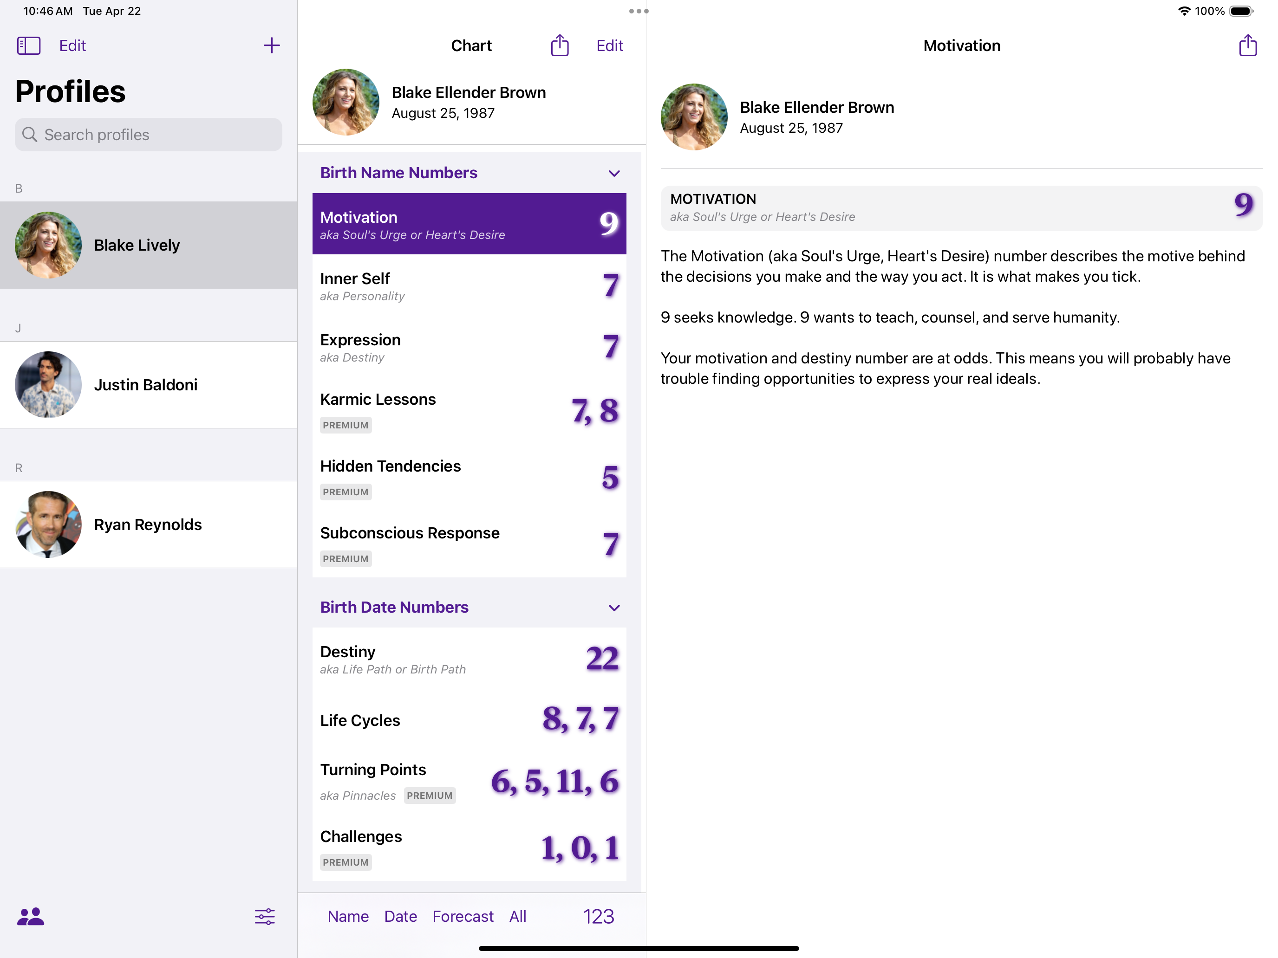Tap Edit in the Chart header
Image resolution: width=1278 pixels, height=958 pixels.
click(610, 45)
